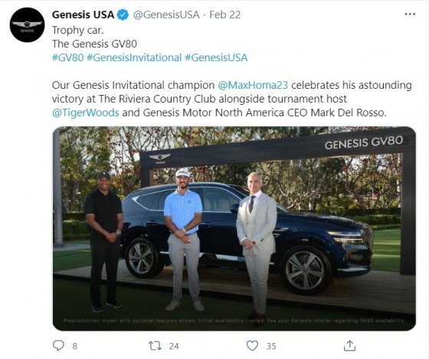Click the tweet body text paragraph
The width and height of the screenshot is (429, 359).
click(231, 99)
